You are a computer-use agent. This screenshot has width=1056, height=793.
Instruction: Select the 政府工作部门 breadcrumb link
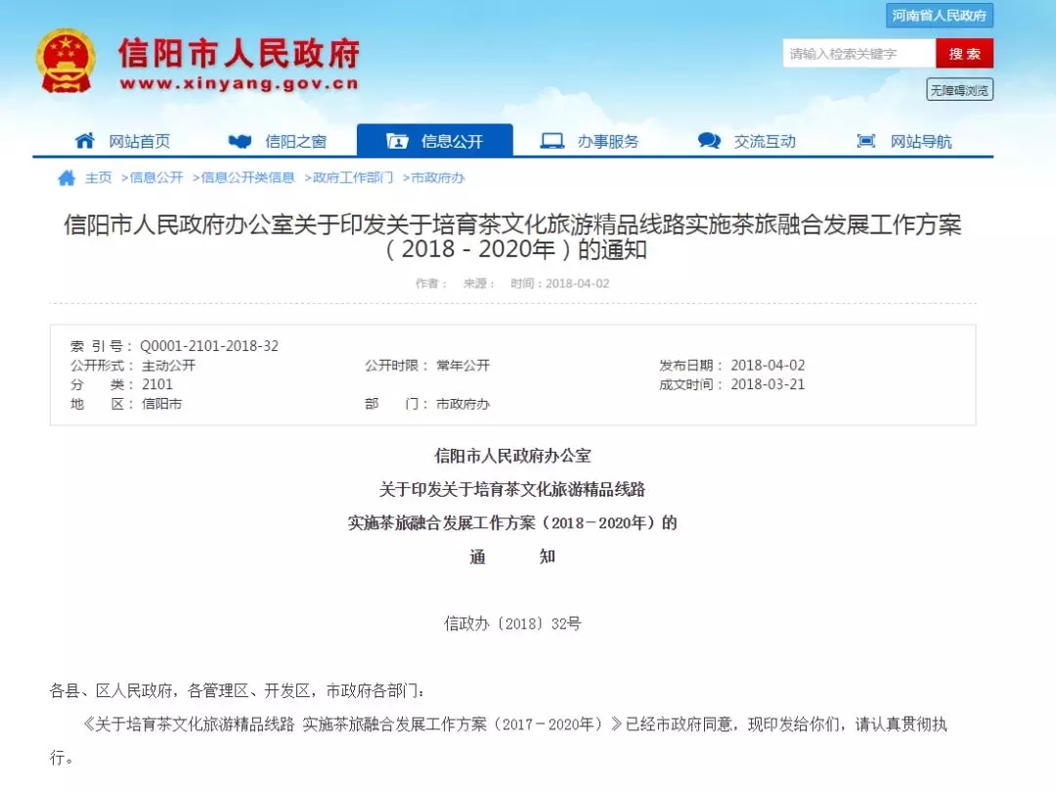(x=352, y=178)
